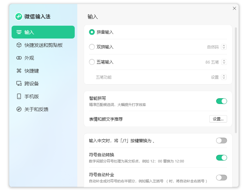Screen dimensions: 248x191
Task: Expand the 五笔功能 设置 dropdown
Action: pos(224,77)
